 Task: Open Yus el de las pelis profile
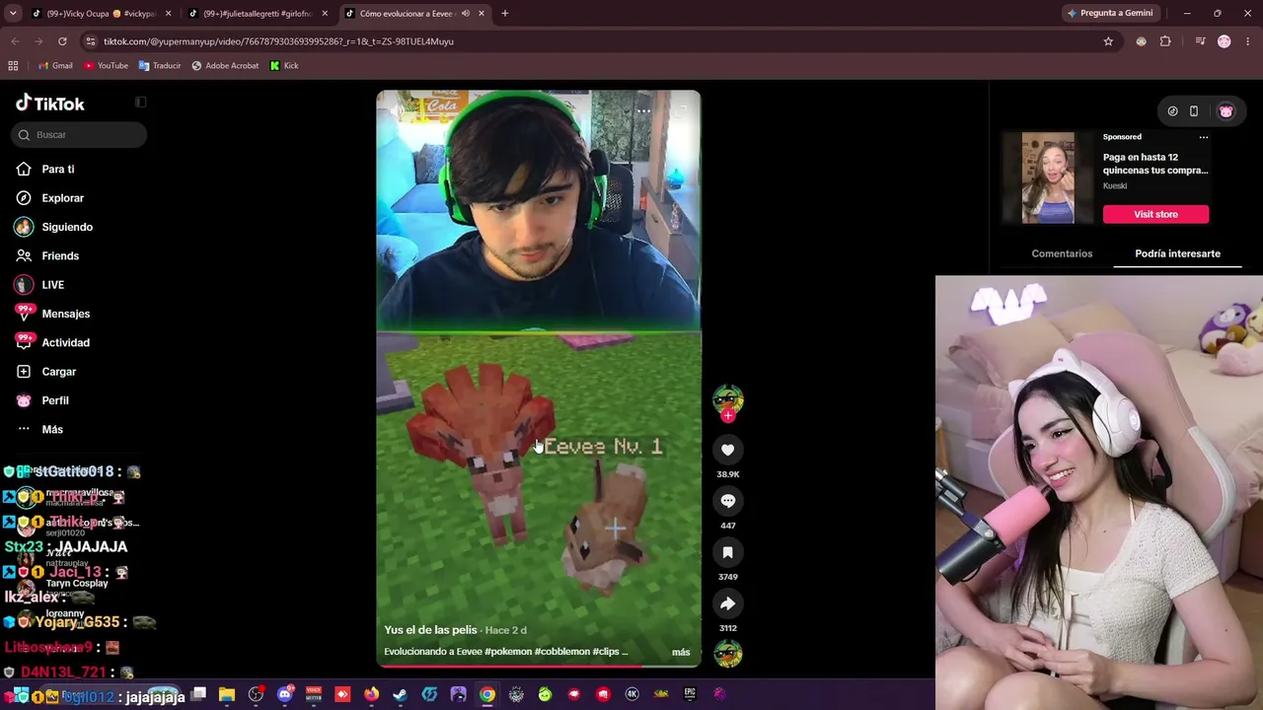pyautogui.click(x=430, y=630)
